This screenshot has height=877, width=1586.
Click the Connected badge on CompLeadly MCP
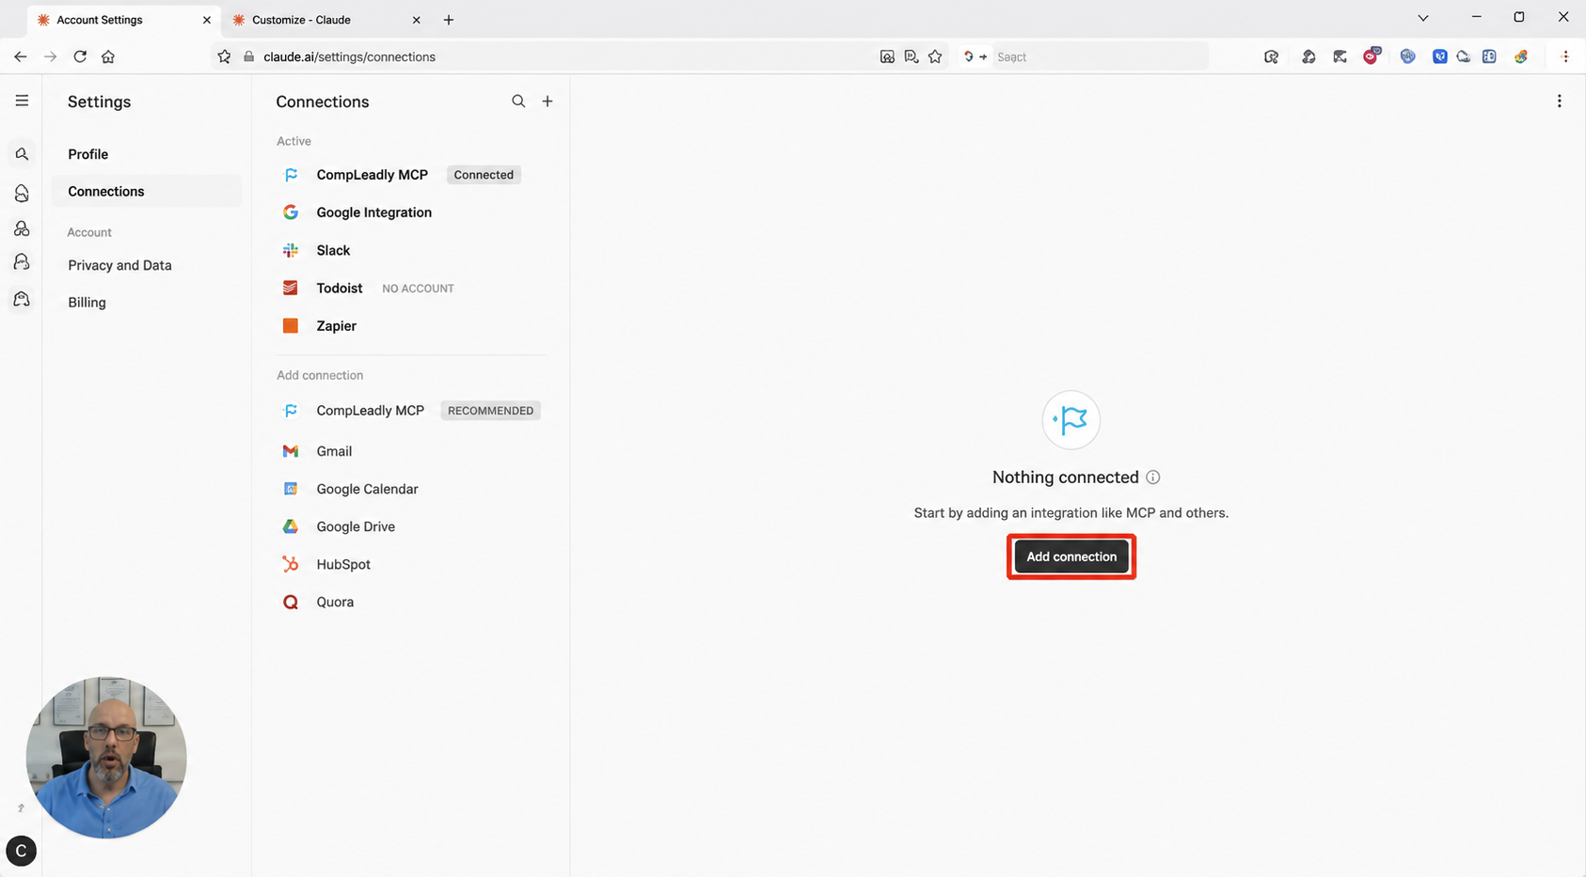tap(484, 175)
